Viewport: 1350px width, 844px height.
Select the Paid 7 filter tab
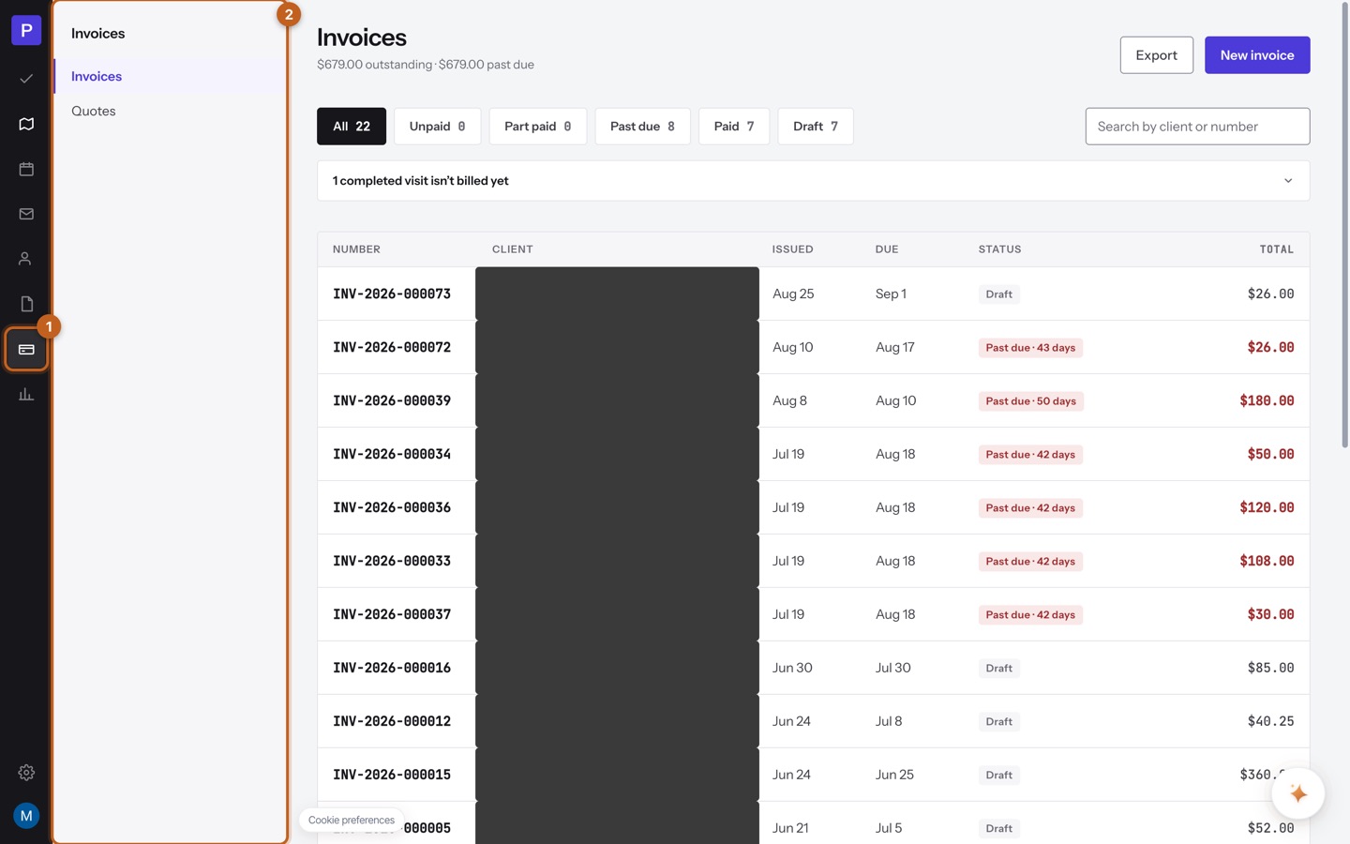coord(734,127)
